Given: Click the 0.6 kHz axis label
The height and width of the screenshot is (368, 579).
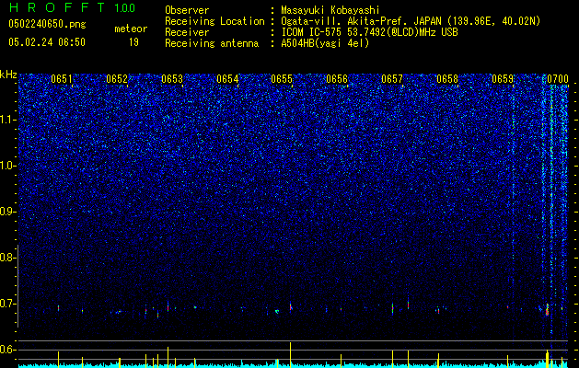Looking at the screenshot, I should 7,350.
